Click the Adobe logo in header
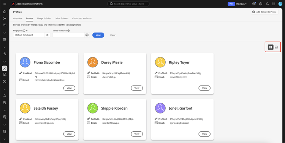The image size is (285, 143). 13,4
